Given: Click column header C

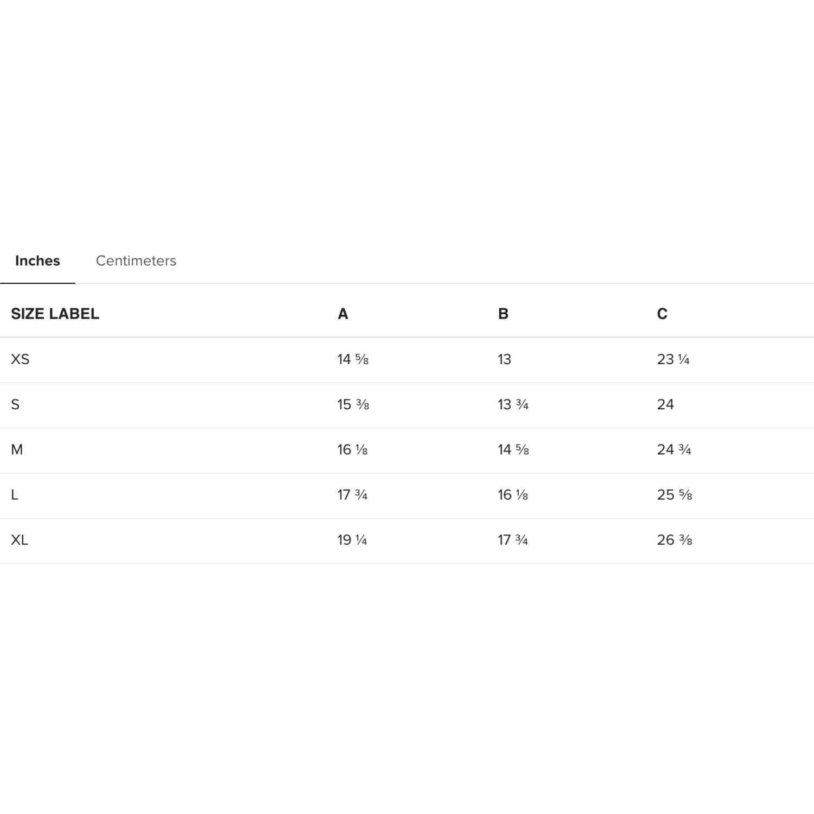Looking at the screenshot, I should coord(662,314).
